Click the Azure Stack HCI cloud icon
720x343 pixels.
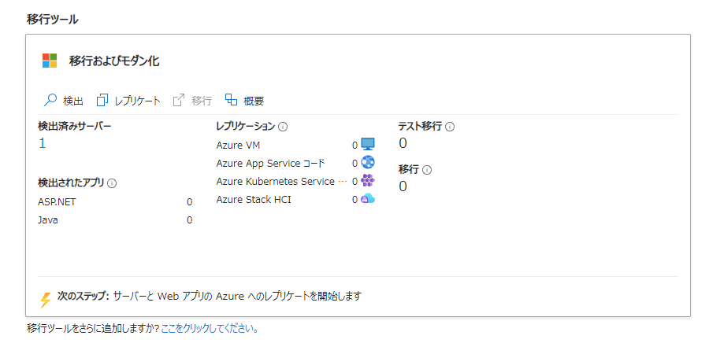pos(368,199)
